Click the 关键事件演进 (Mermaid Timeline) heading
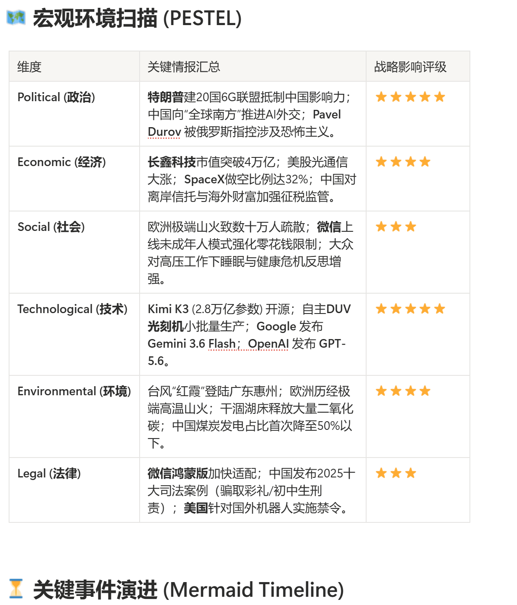 point(188,589)
